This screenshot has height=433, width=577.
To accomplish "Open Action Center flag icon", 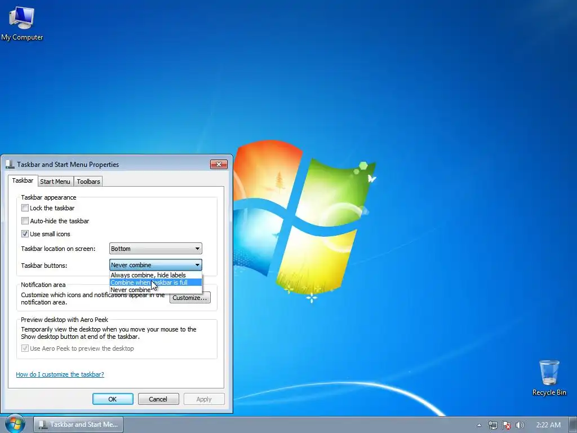I will point(507,425).
